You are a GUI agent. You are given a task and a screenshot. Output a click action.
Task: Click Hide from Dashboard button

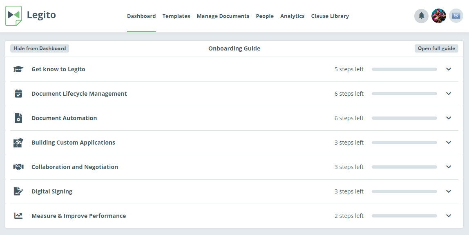point(40,48)
